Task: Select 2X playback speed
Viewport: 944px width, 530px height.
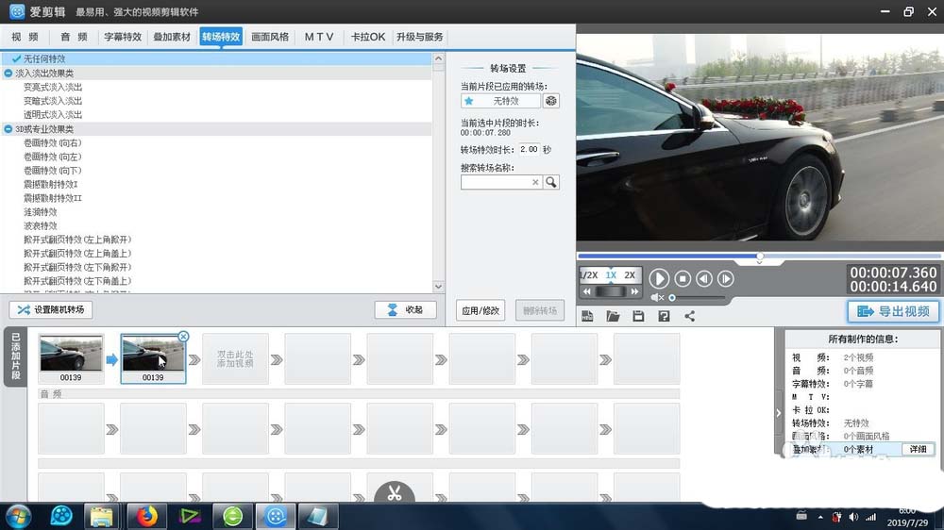Action: [630, 275]
